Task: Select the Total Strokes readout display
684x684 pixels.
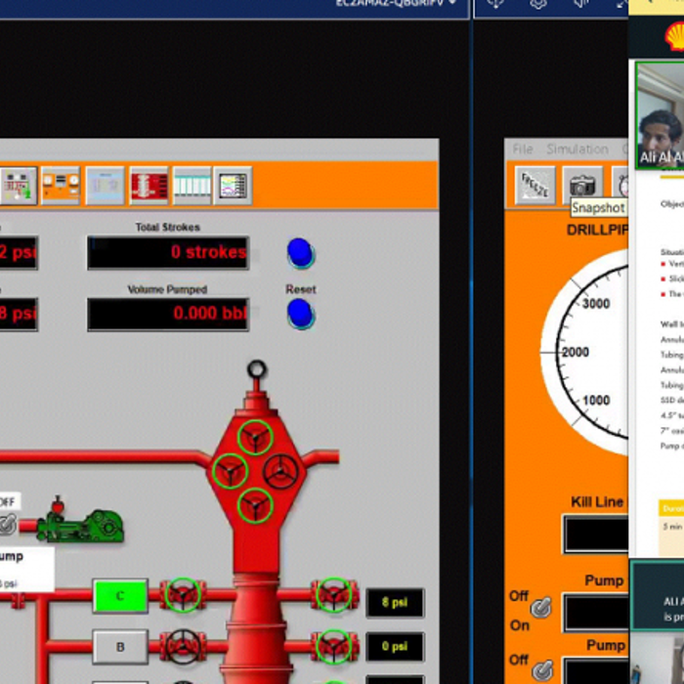Action: (x=168, y=252)
